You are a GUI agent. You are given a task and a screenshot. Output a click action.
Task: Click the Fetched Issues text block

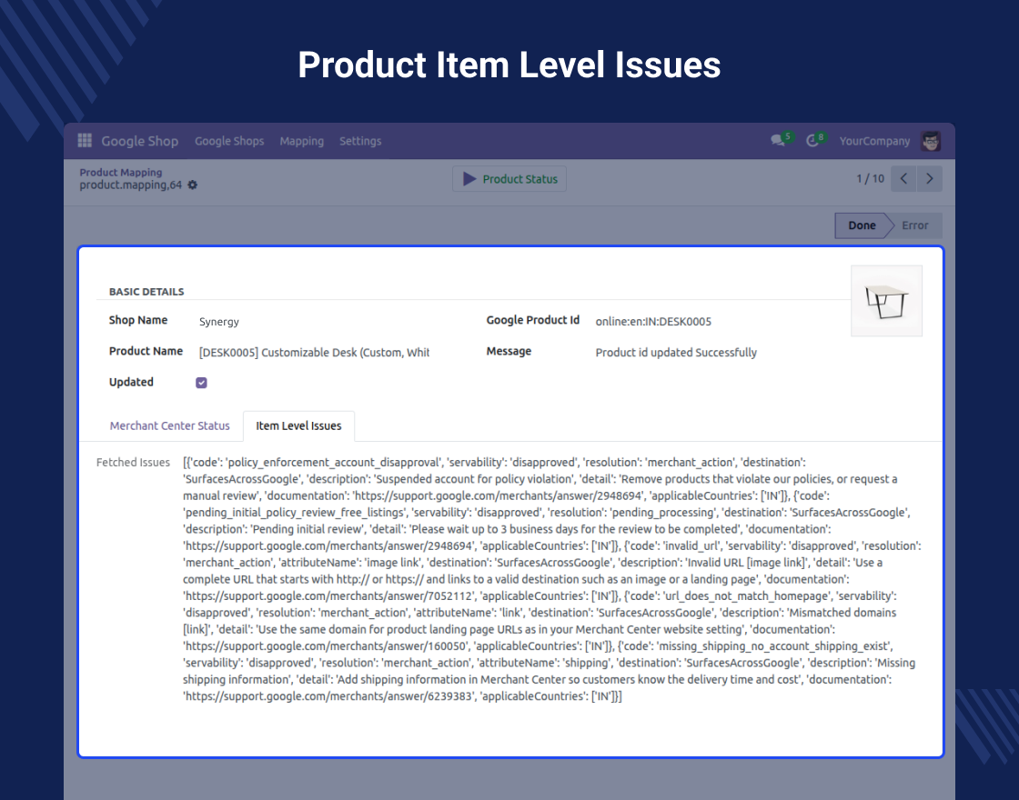(551, 579)
